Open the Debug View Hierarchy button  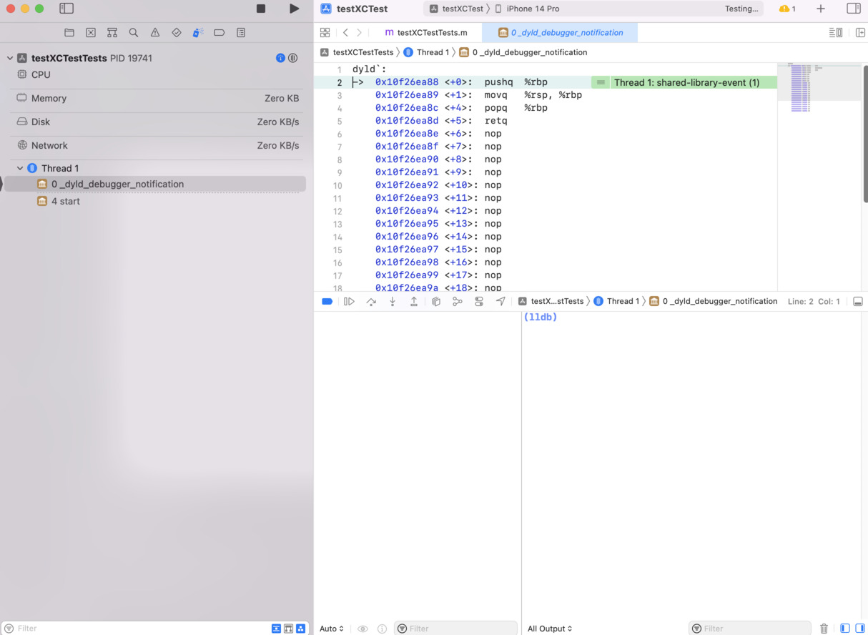tap(435, 301)
